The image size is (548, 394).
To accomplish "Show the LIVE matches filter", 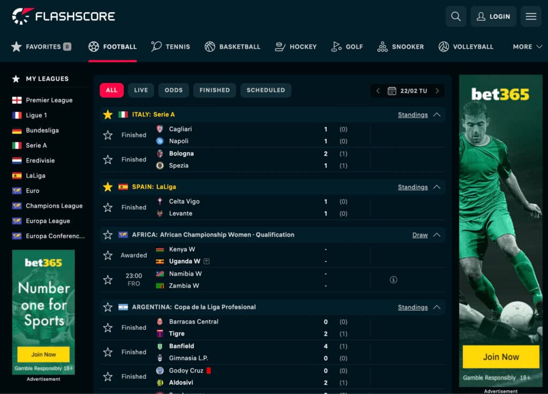I will [141, 90].
